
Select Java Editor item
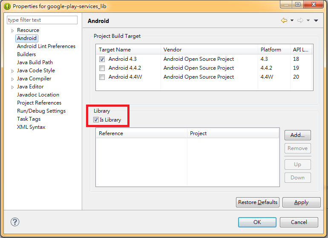(x=30, y=87)
